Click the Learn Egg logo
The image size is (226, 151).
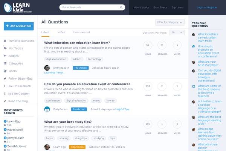18,8
